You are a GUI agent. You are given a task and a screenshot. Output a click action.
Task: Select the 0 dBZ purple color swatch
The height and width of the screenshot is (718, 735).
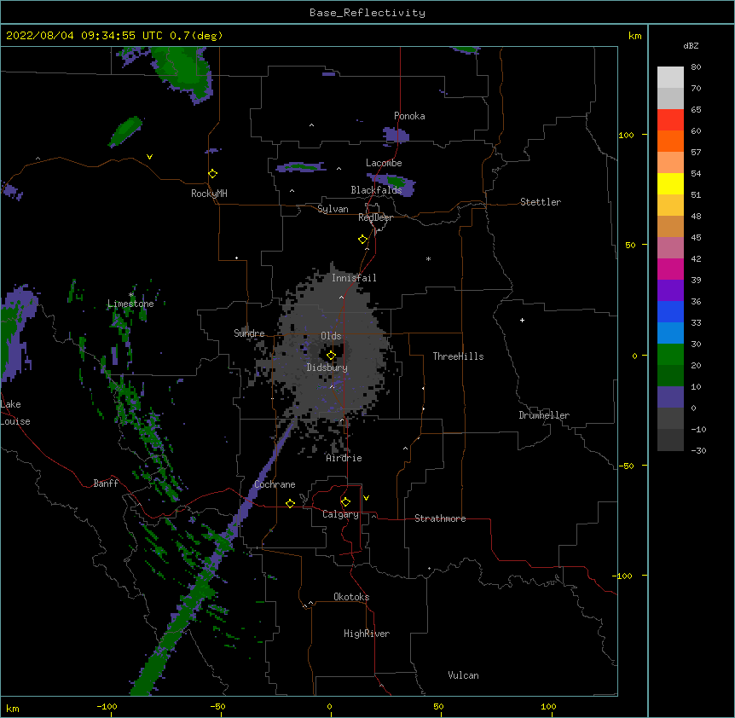[670, 397]
